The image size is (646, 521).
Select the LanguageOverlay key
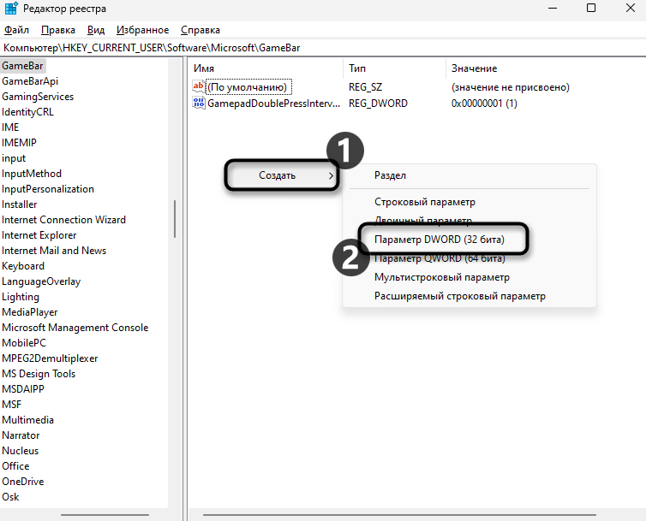pos(41,281)
